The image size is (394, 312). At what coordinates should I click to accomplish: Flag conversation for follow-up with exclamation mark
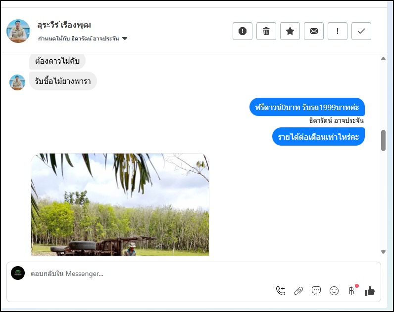point(338,31)
